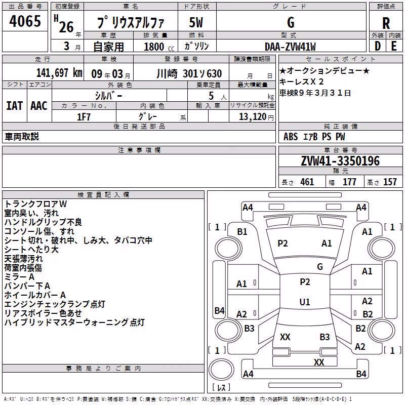Image resolution: width=405 pixels, height=405 pixels.
Task: Click the recycle deposit 13,120円
Action: pyautogui.click(x=256, y=117)
